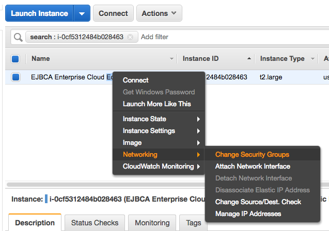The height and width of the screenshot is (231, 329).
Task: Toggle the select-all checkbox in header
Action: (15, 59)
